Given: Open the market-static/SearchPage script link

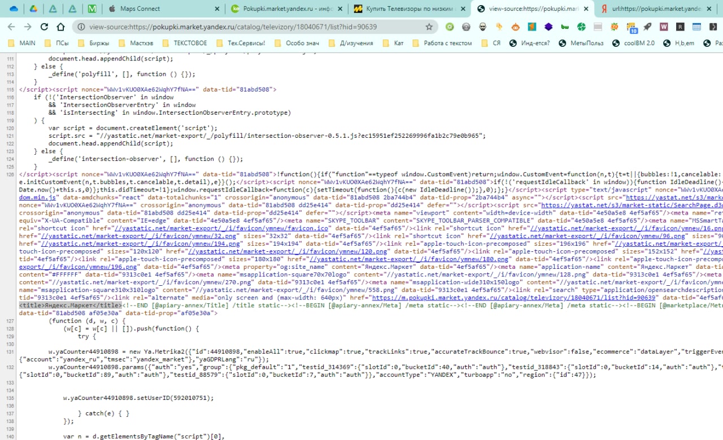Looking at the screenshot, I should (x=631, y=205).
